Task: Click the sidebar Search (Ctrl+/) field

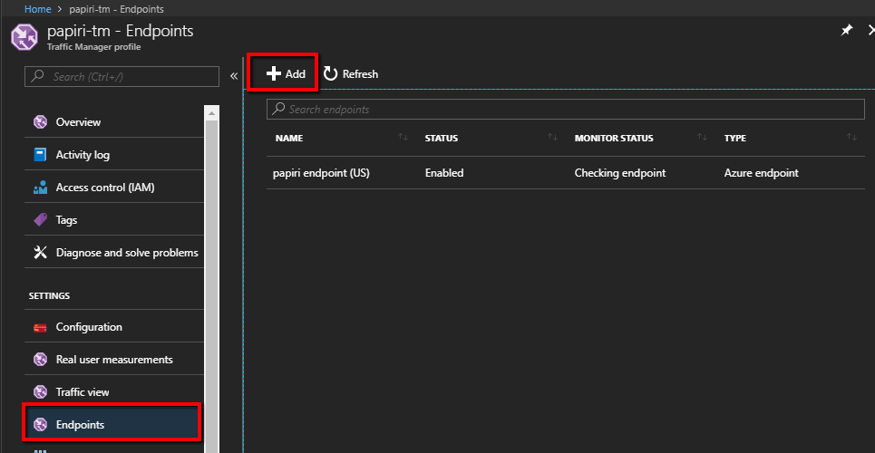Action: coord(122,76)
